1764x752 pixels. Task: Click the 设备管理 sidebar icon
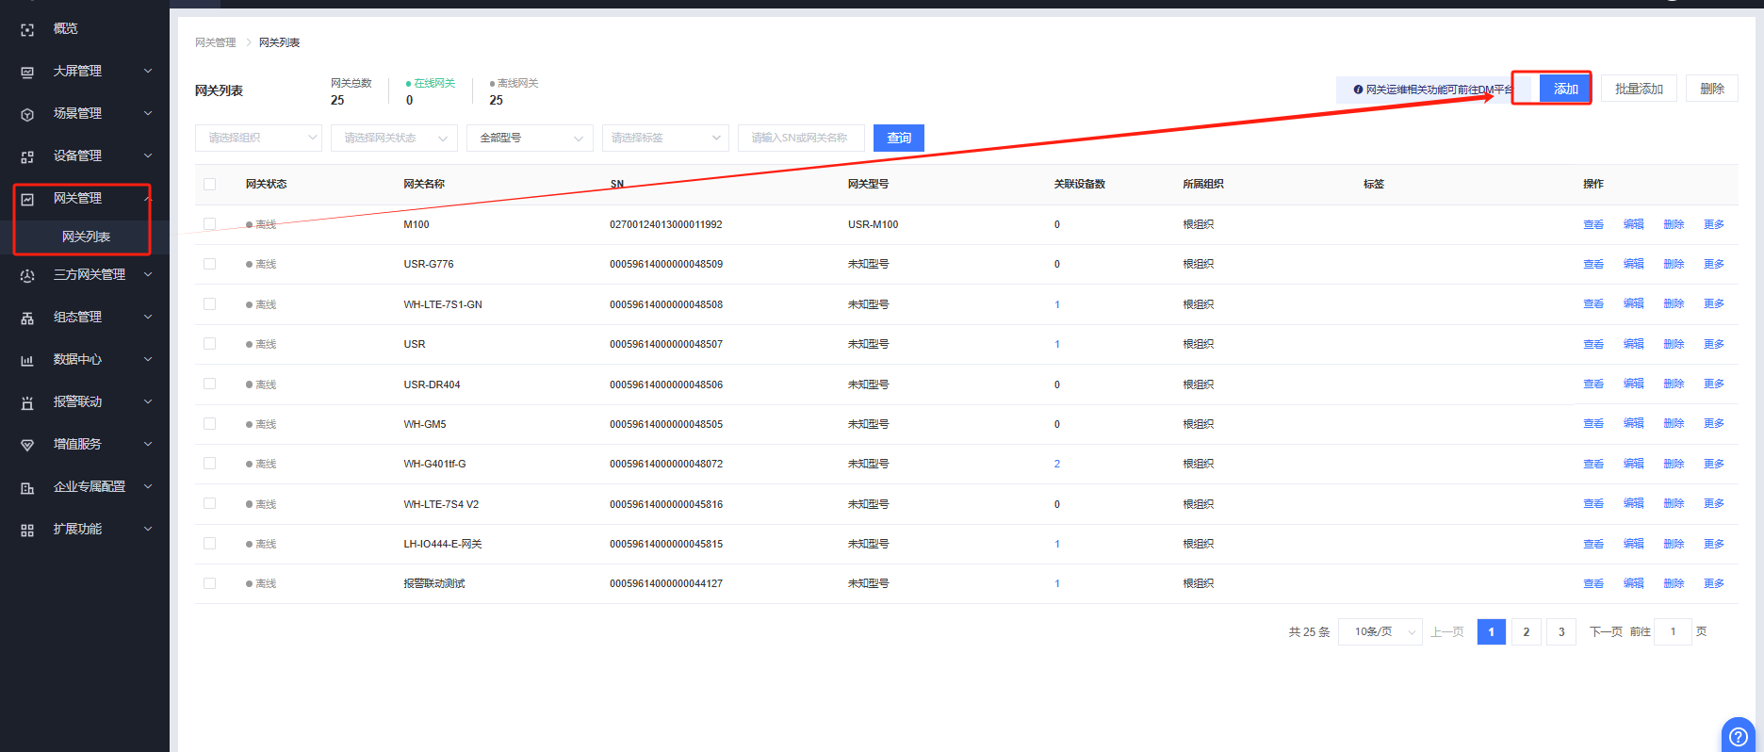(27, 157)
